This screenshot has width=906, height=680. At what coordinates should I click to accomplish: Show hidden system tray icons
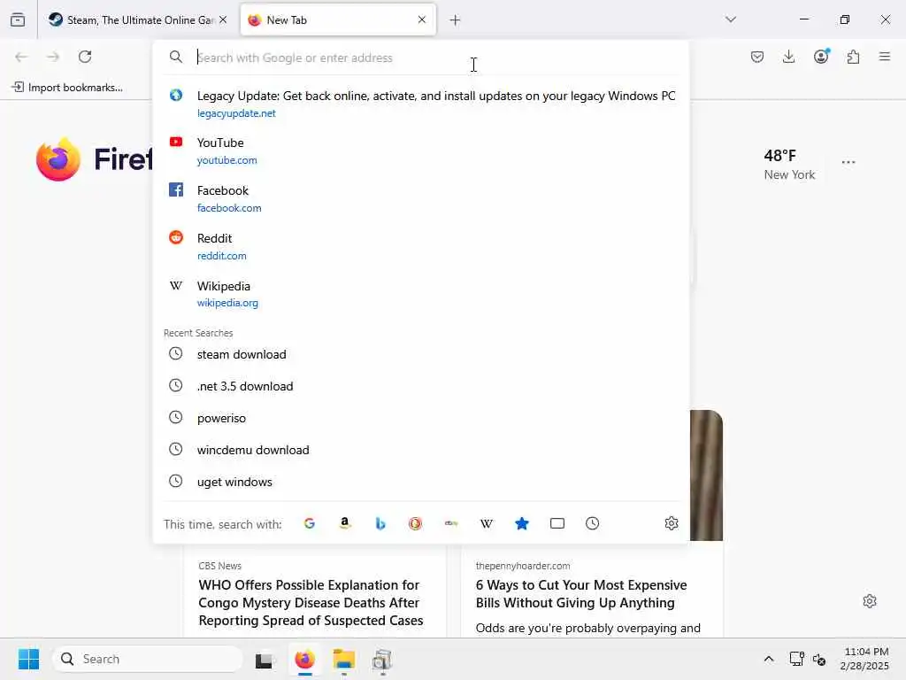(x=769, y=659)
